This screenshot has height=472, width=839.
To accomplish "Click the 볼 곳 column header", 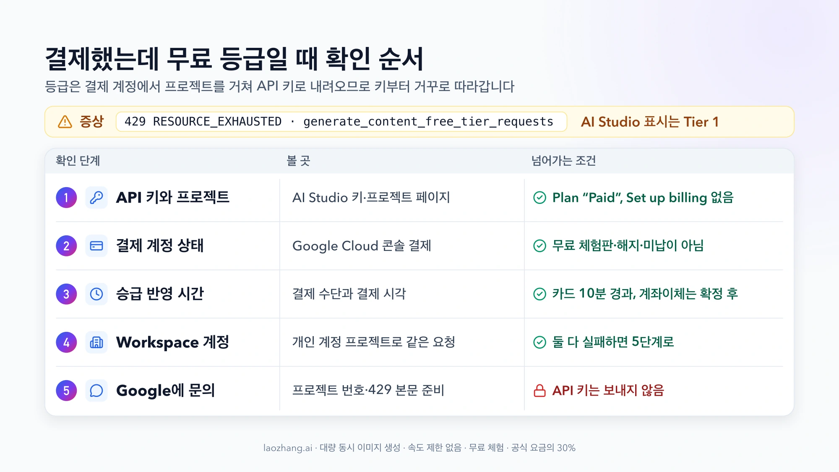I will coord(298,161).
